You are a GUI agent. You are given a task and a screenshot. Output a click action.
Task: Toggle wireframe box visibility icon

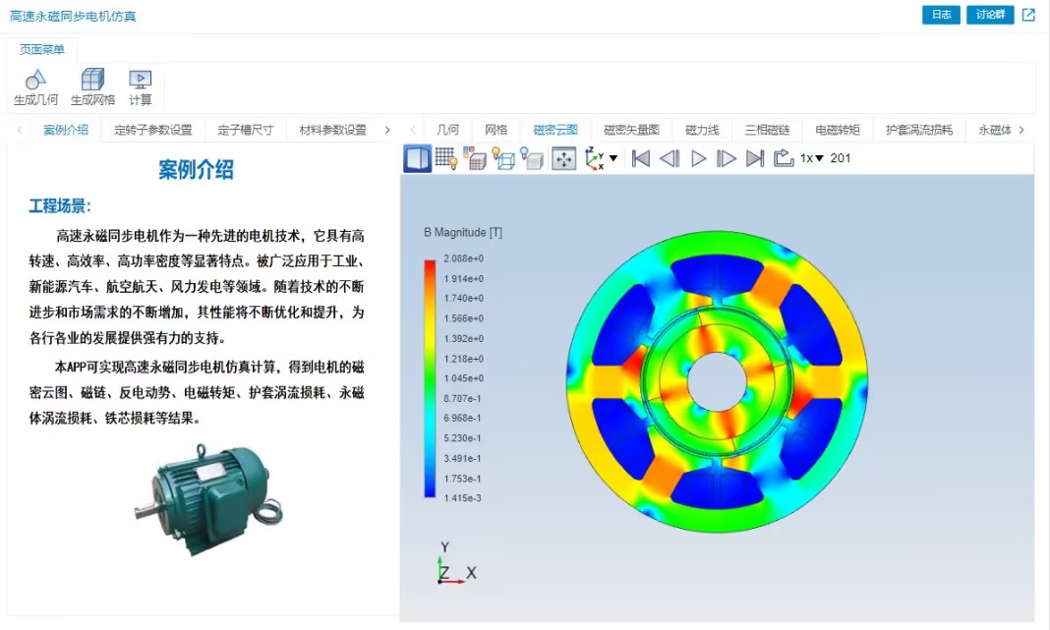click(x=503, y=158)
